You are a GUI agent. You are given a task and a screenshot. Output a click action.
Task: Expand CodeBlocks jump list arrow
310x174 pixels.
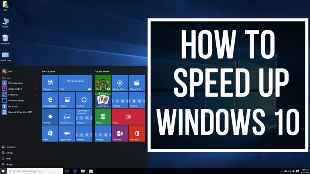tap(36, 95)
